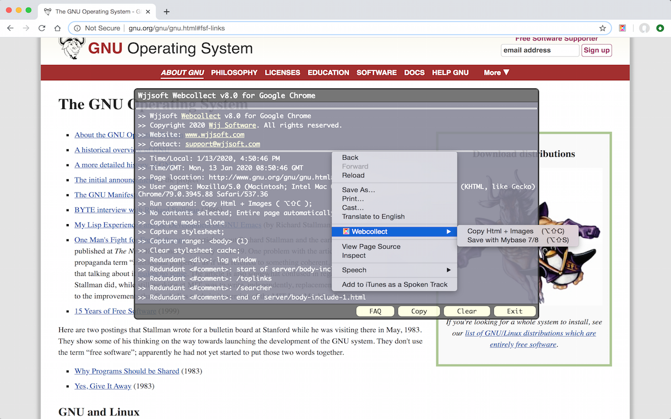The height and width of the screenshot is (419, 671).
Task: Click the green update arrow icon
Action: 660,28
